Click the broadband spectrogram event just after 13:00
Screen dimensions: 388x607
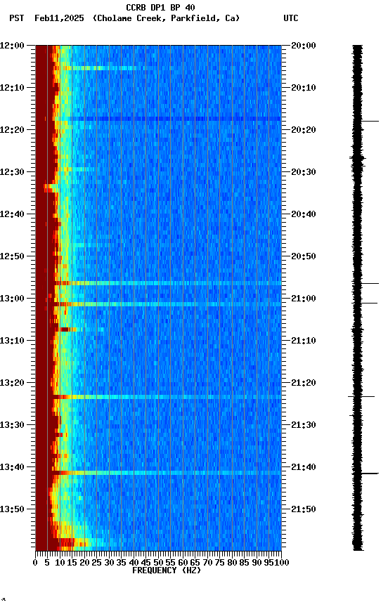coord(167,305)
